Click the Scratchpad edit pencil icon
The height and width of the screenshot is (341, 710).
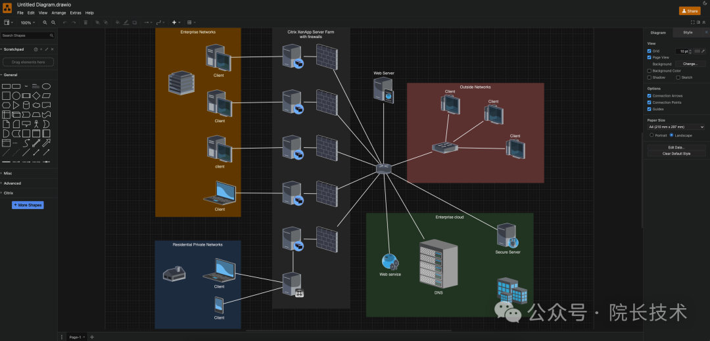[47, 49]
